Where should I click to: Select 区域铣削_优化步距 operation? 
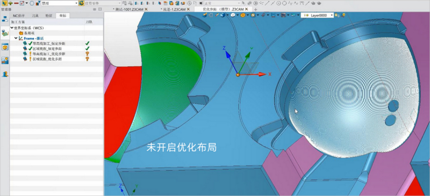pyautogui.click(x=47, y=59)
